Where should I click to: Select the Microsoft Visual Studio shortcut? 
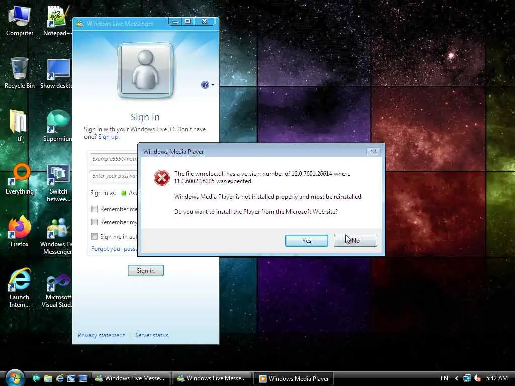coord(57,289)
